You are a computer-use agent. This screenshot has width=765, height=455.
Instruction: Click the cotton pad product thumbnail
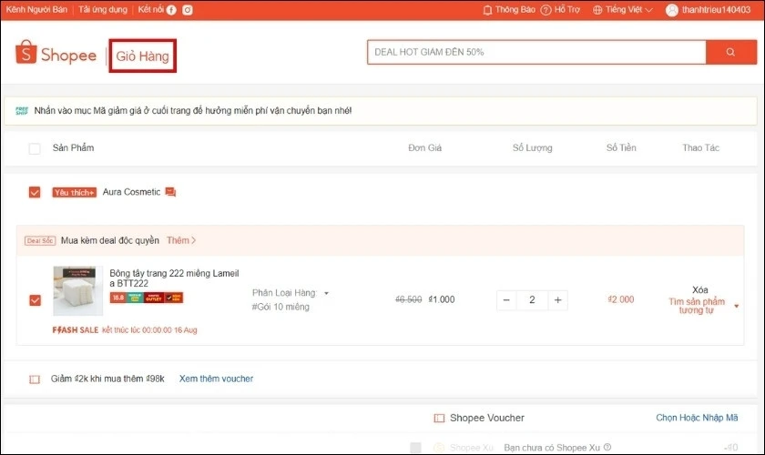[x=78, y=291]
